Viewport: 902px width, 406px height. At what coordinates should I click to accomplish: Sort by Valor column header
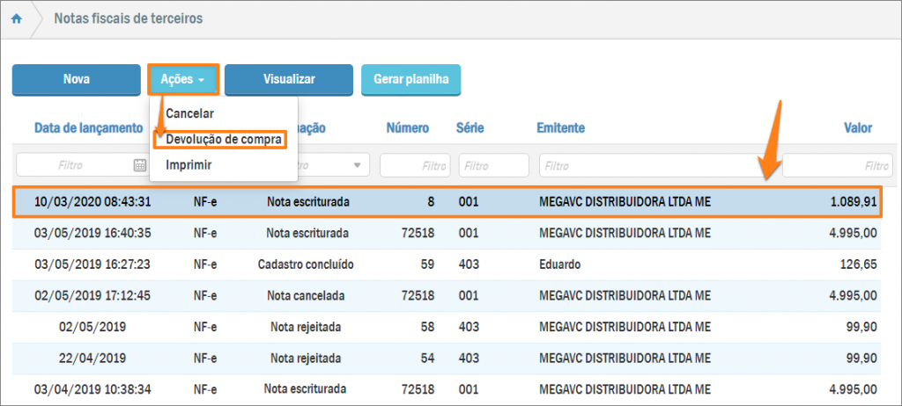click(857, 128)
